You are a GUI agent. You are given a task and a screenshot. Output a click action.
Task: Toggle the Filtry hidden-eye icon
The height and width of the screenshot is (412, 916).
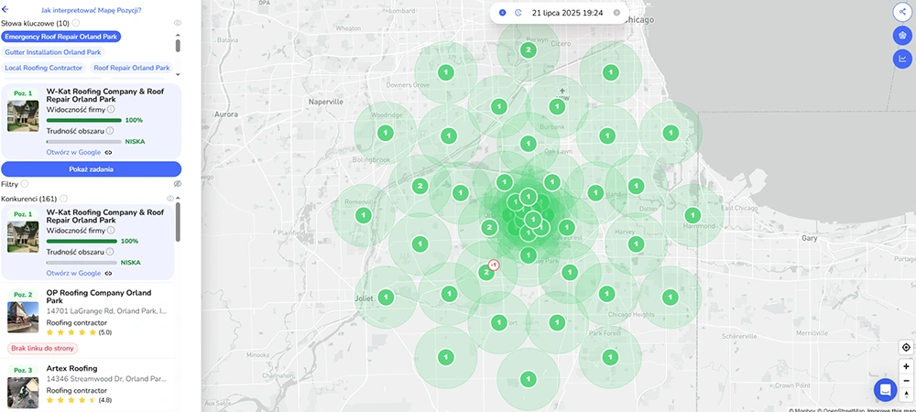[177, 184]
